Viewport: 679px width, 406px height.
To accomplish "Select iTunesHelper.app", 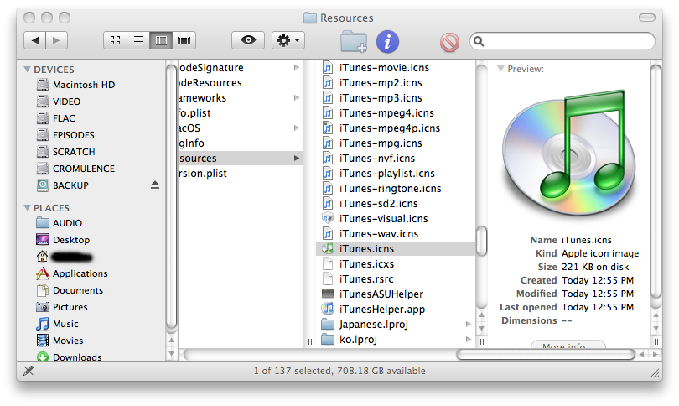I will click(x=396, y=309).
